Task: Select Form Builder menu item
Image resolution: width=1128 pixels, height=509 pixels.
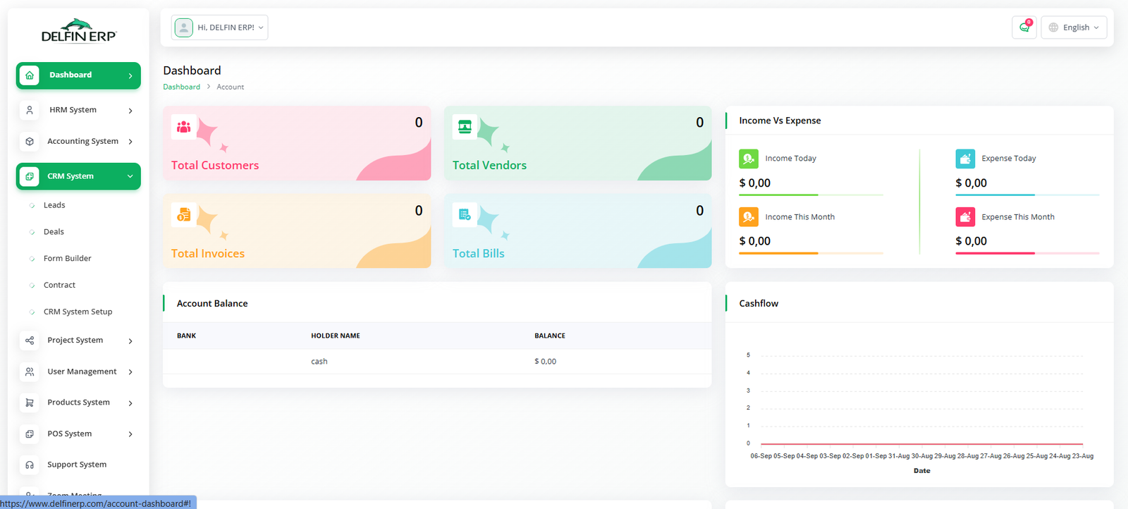Action: tap(68, 259)
